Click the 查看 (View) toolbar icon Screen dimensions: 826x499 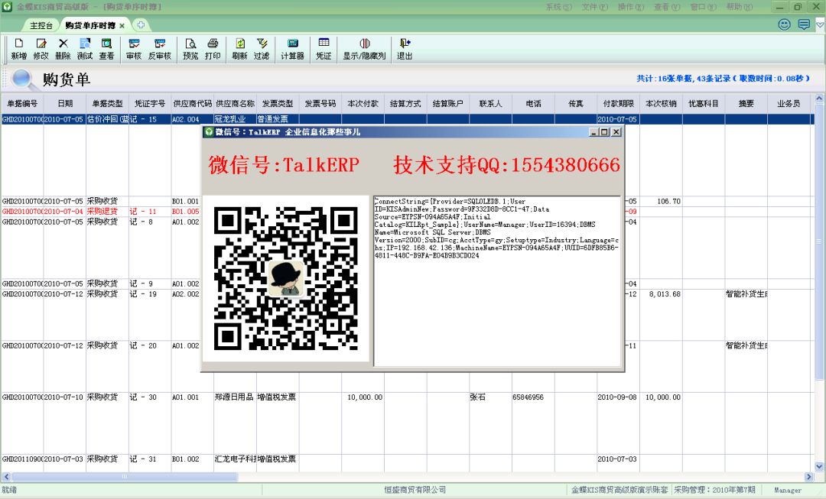click(106, 50)
